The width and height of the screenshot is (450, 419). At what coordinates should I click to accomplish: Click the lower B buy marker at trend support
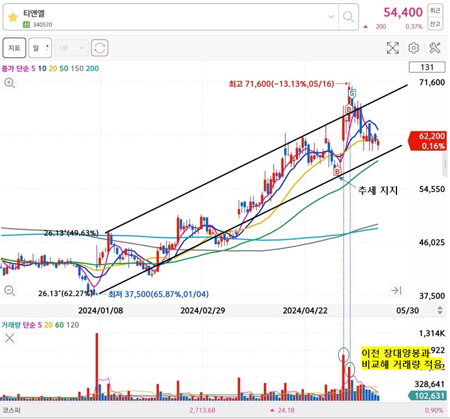click(337, 171)
